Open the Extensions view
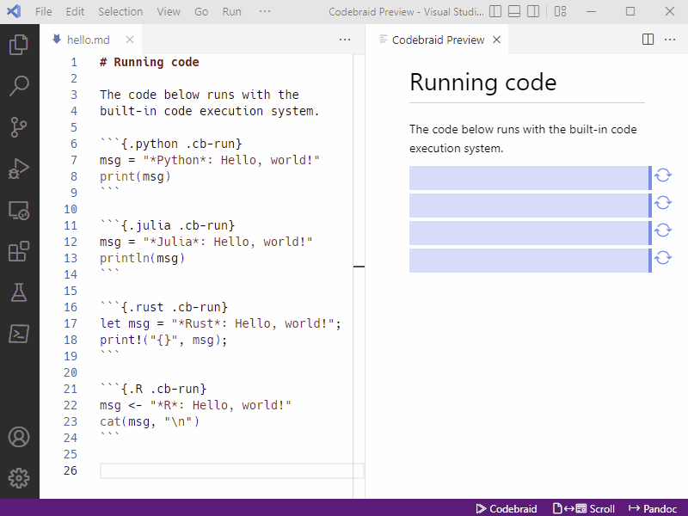688x516 pixels. pos(19,250)
